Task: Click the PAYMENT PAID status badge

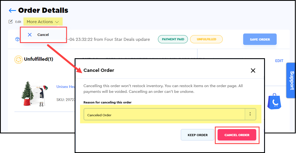Action: [x=173, y=39]
